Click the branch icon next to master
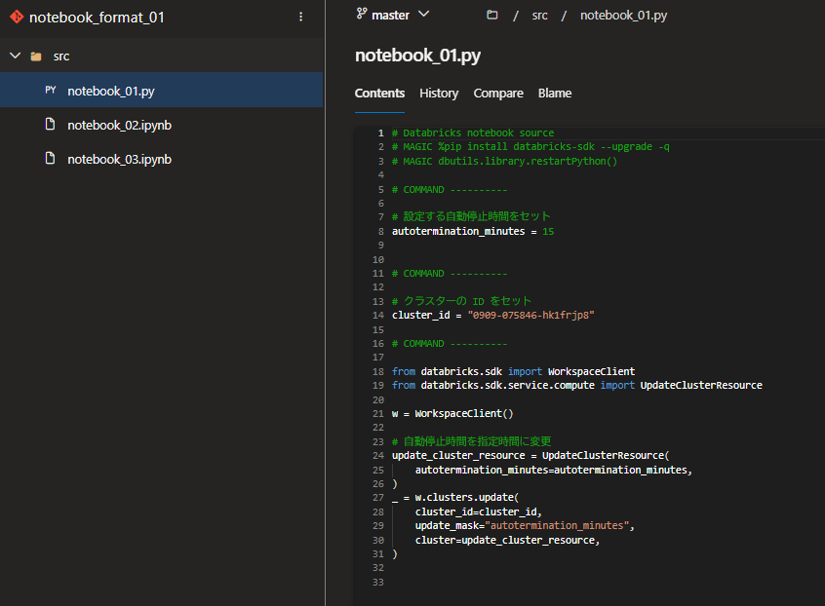Image resolution: width=825 pixels, height=606 pixels. [x=362, y=15]
